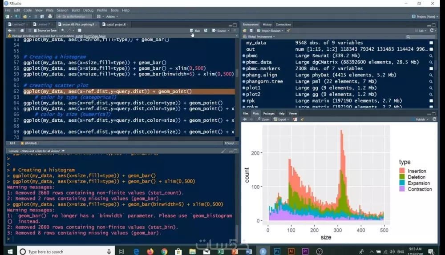Viewport: 445px width, 255px height.
Task: Click the remove current plot icon
Action: tap(295, 120)
